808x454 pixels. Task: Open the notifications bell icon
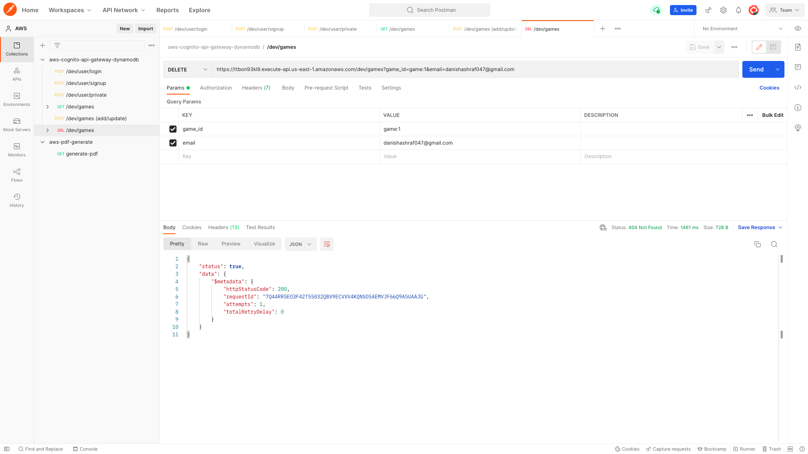(738, 10)
